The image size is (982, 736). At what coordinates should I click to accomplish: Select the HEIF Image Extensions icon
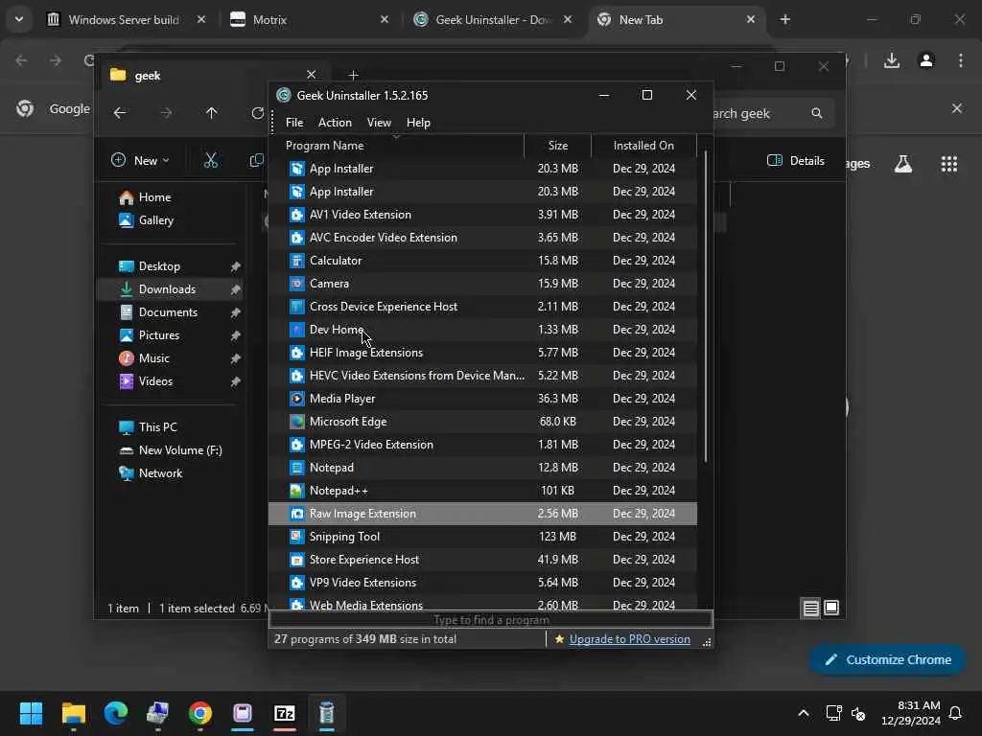click(297, 353)
